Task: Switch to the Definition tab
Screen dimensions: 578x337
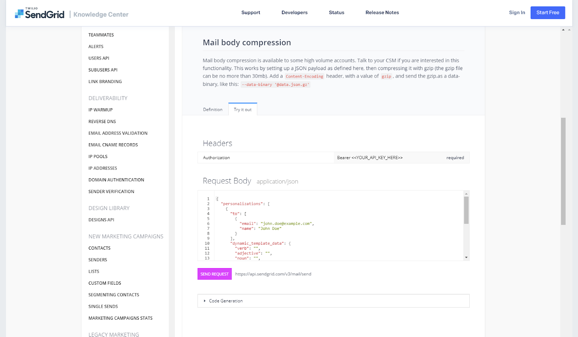Action: coord(213,109)
